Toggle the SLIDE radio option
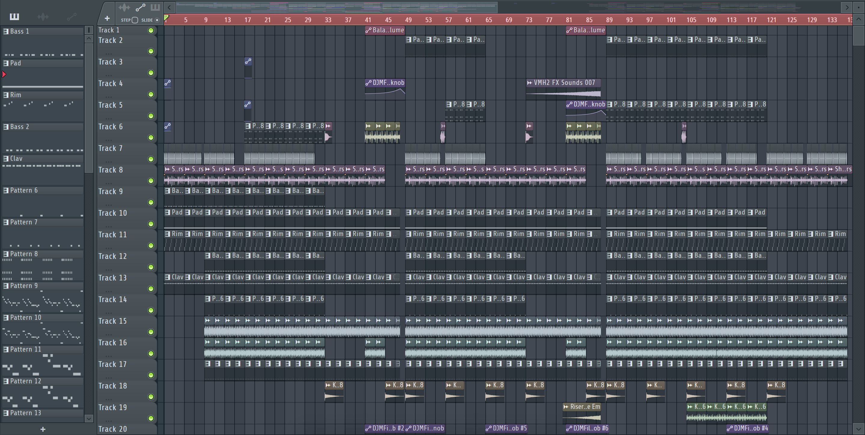Viewport: 865px width, 435px height. tap(157, 20)
